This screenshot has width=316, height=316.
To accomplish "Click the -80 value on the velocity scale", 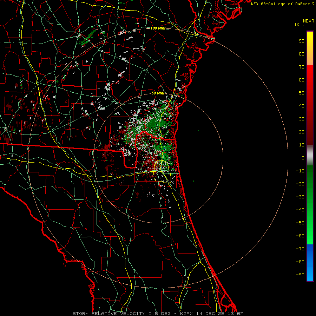I will [x=300, y=262].
